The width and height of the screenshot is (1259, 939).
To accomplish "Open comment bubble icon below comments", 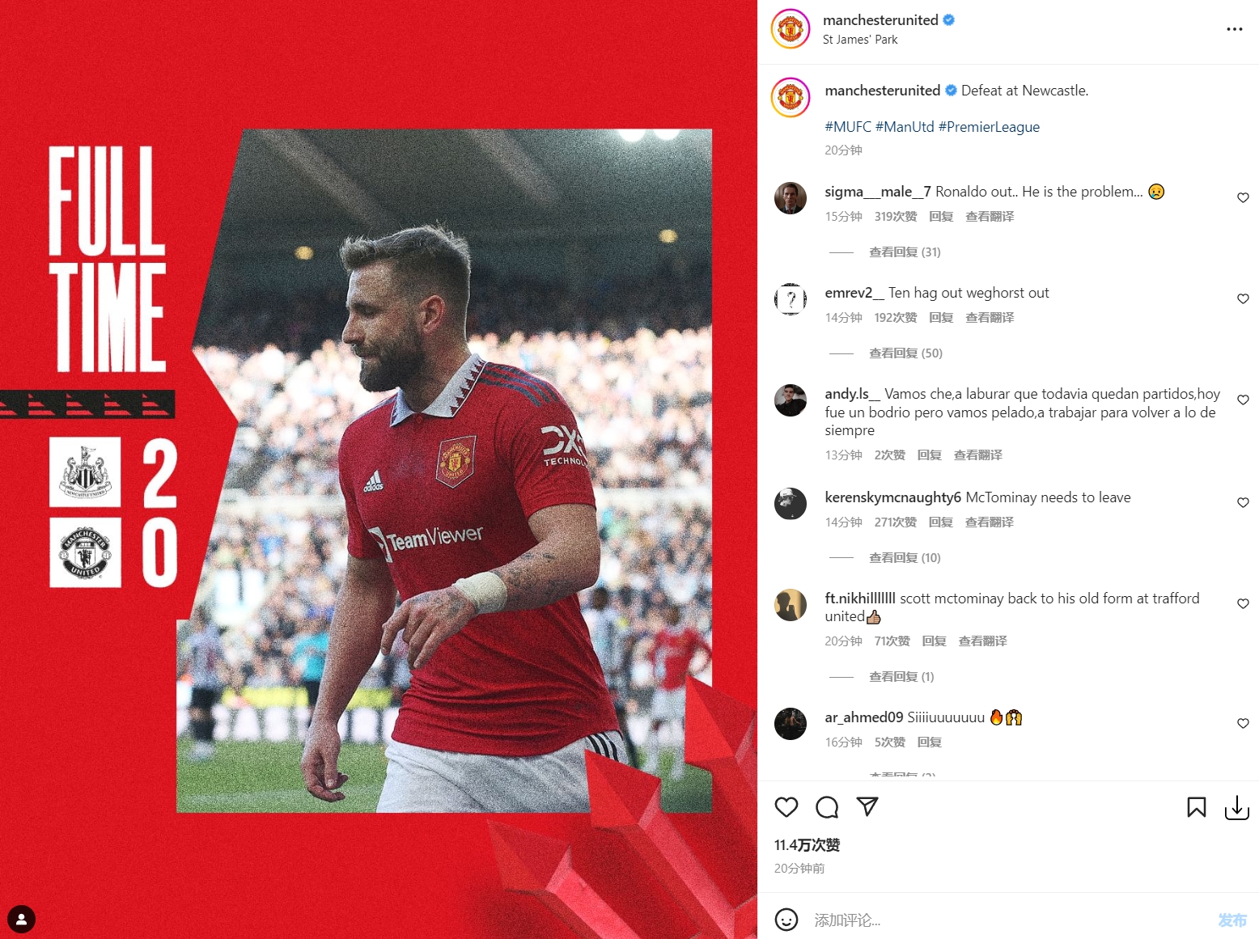I will pyautogui.click(x=827, y=807).
